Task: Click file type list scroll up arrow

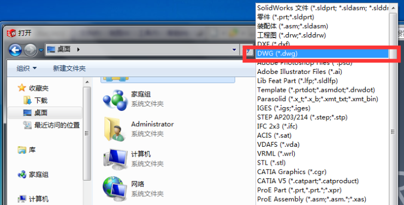Action: (x=393, y=8)
